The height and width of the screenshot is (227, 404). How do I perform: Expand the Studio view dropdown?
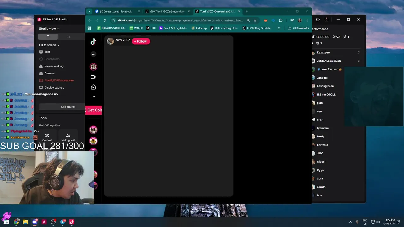click(x=49, y=29)
